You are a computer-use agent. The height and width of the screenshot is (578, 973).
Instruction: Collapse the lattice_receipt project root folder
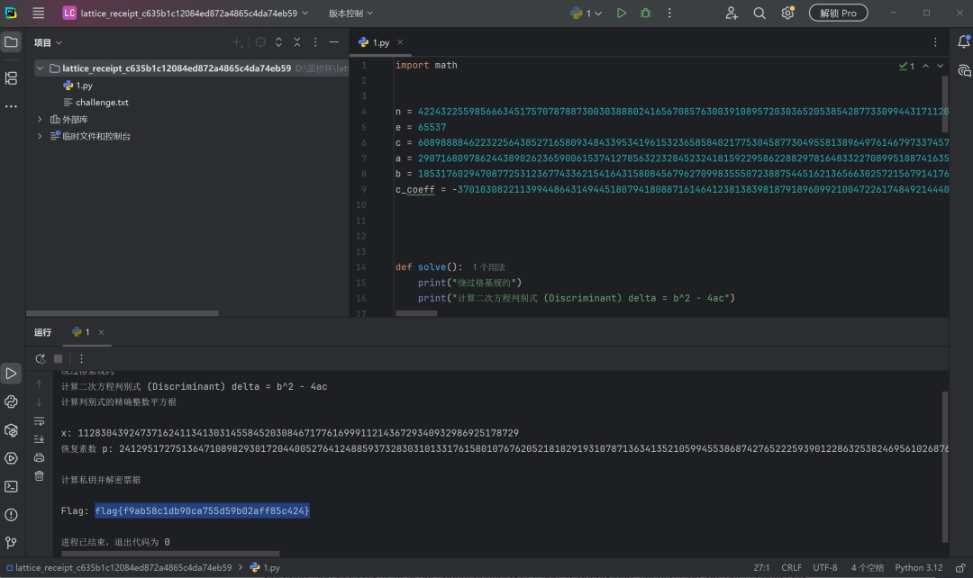pos(40,68)
